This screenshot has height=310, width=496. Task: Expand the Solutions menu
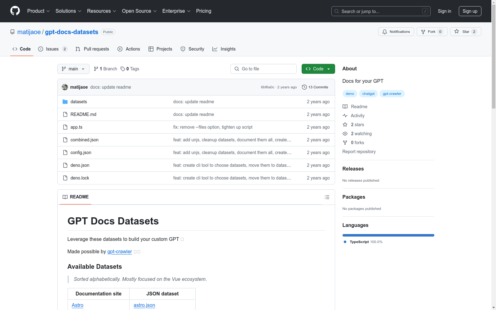coord(69,11)
